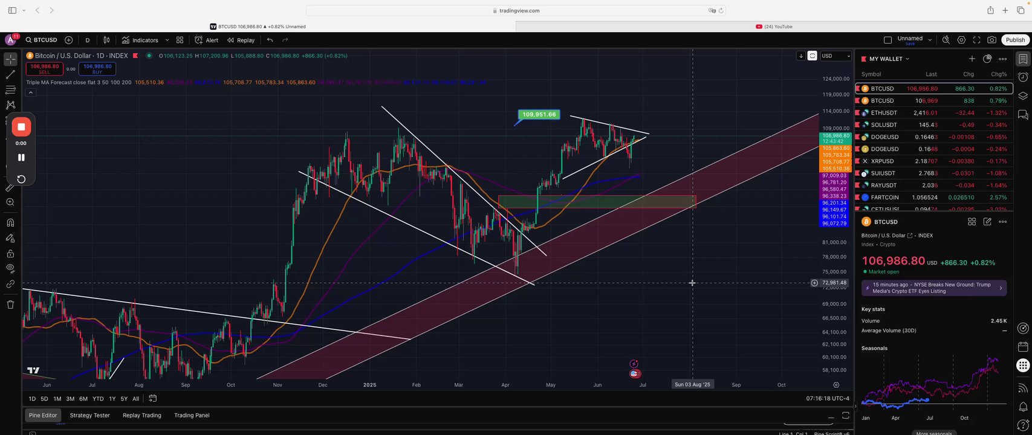Add a symbol to the watchlist
This screenshot has width=1032, height=435.
coord(972,59)
